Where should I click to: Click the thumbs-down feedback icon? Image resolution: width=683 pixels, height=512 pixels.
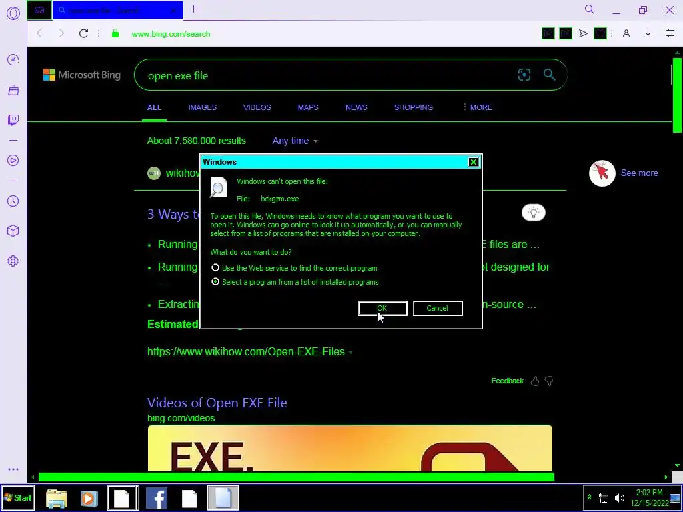point(549,381)
